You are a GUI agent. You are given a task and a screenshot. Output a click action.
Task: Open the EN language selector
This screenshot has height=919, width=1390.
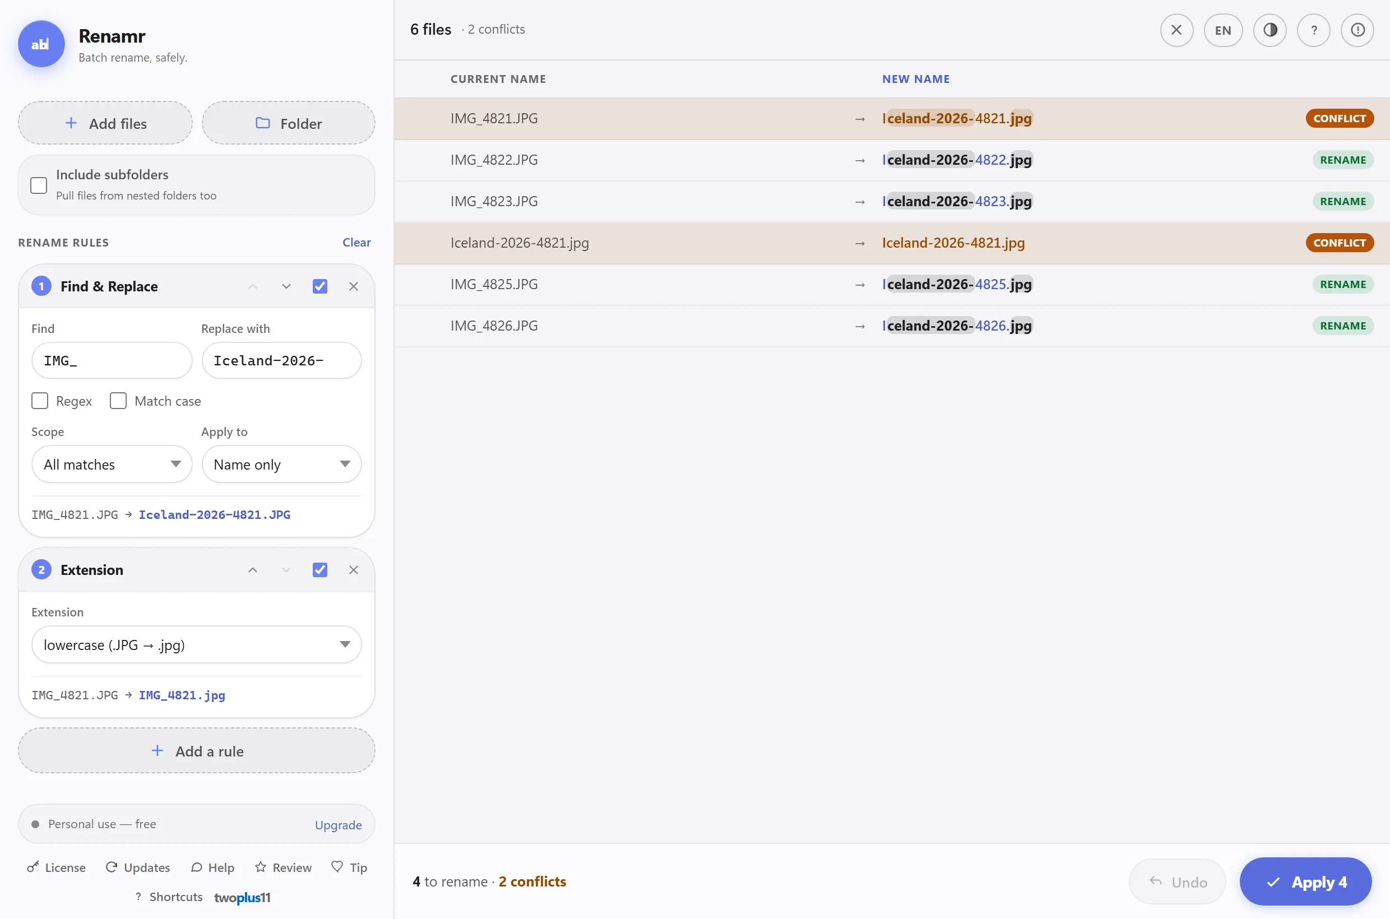pos(1223,30)
